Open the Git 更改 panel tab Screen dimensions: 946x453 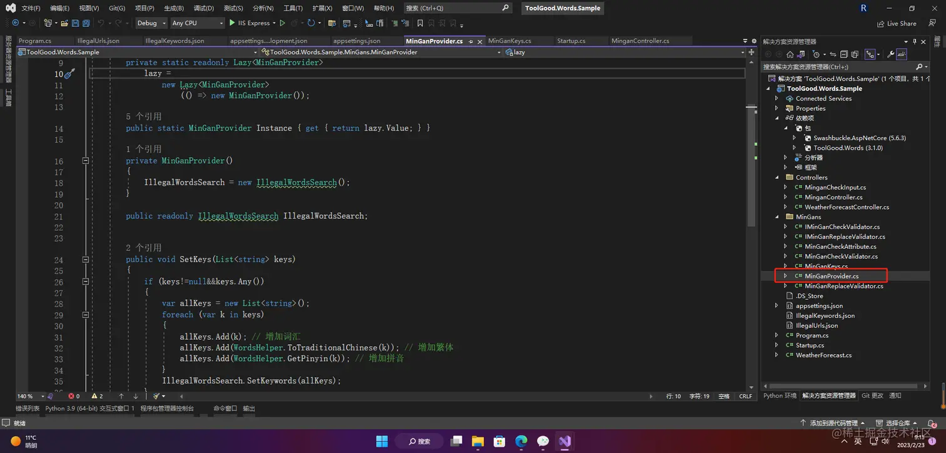(x=872, y=396)
